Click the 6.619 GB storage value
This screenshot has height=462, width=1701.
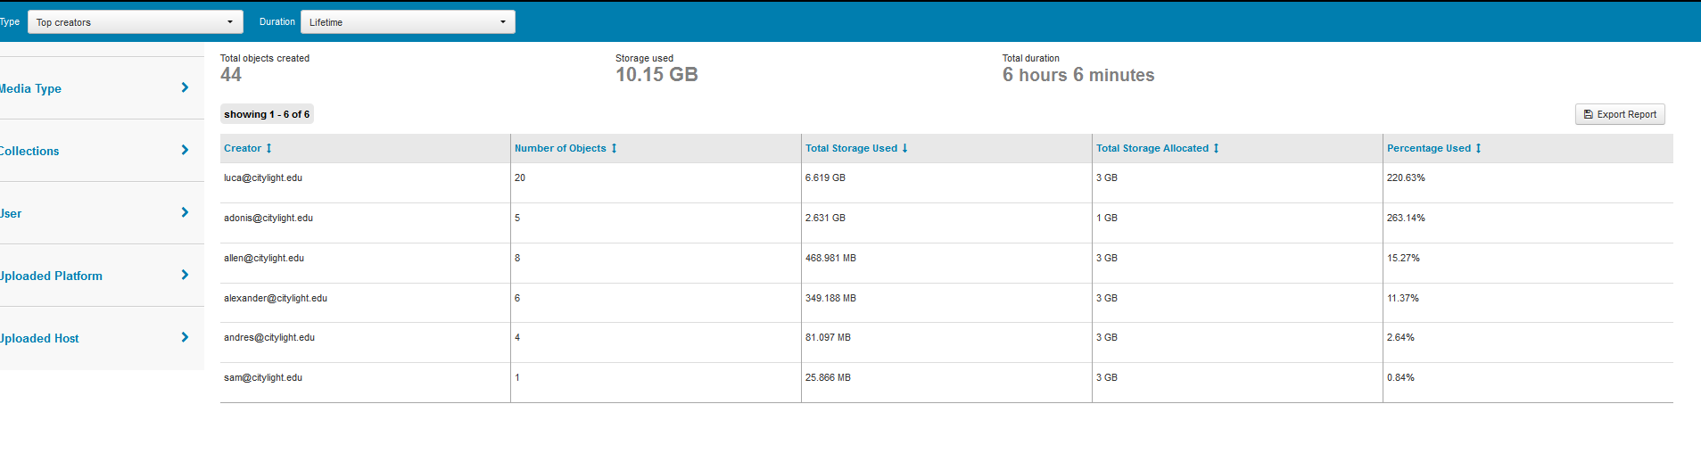pyautogui.click(x=825, y=177)
